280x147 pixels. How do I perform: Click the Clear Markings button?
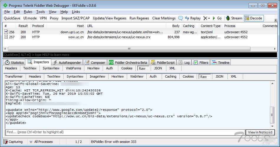tap(164, 18)
